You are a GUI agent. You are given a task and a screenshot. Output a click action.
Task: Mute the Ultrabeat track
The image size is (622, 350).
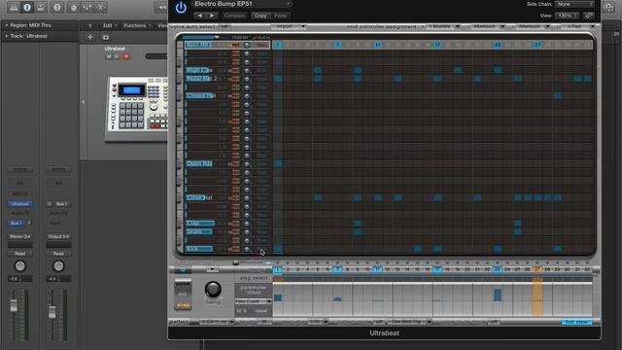click(109, 56)
